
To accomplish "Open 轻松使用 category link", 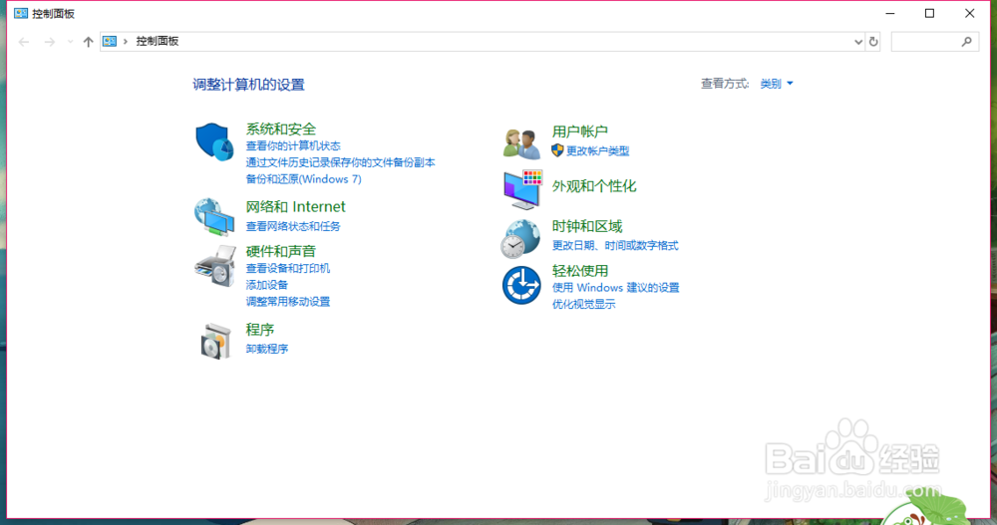I will click(580, 271).
